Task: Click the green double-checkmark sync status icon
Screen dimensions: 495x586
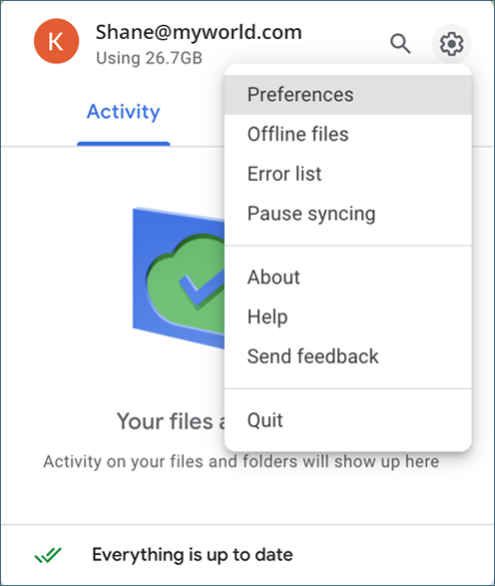Action: pyautogui.click(x=48, y=555)
